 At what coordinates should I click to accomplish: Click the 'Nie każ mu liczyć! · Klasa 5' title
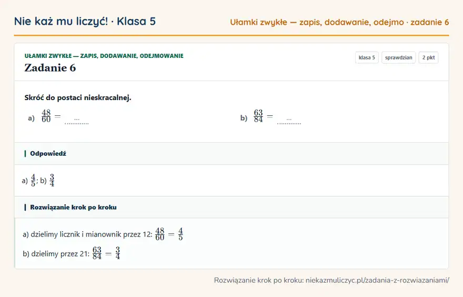(85, 22)
